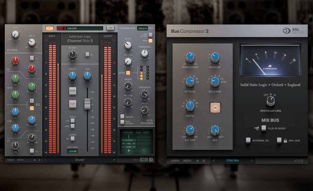Open Channel Strip help question mark
This screenshot has height=191, width=313.
(151, 159)
